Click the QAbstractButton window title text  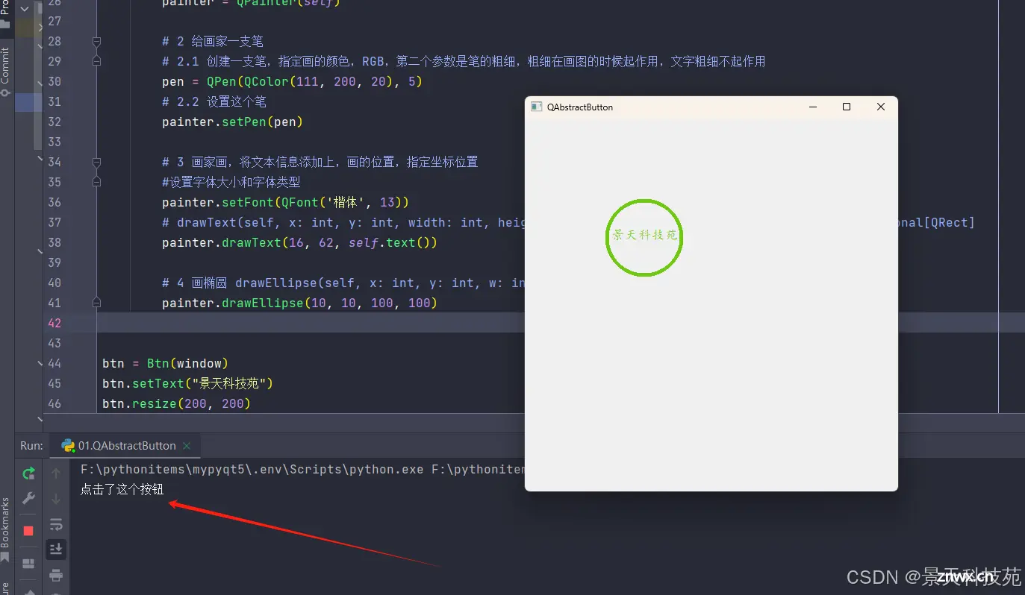580,107
